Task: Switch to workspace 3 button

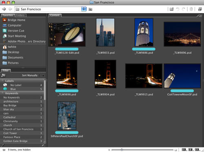Action: click(x=197, y=150)
